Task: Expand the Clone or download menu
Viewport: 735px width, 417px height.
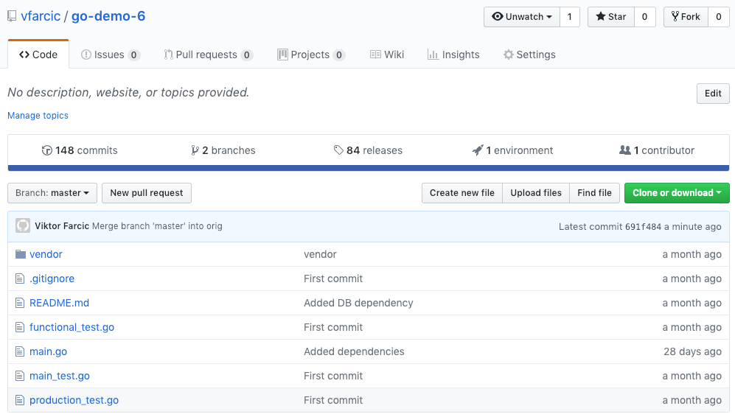Action: 677,193
